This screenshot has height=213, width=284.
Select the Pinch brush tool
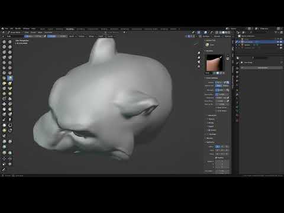[4, 78]
